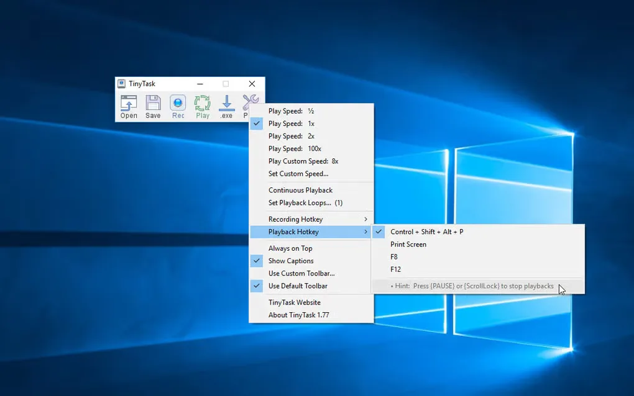Select Play Speed 100x
Image resolution: width=634 pixels, height=396 pixels.
[x=311, y=148]
